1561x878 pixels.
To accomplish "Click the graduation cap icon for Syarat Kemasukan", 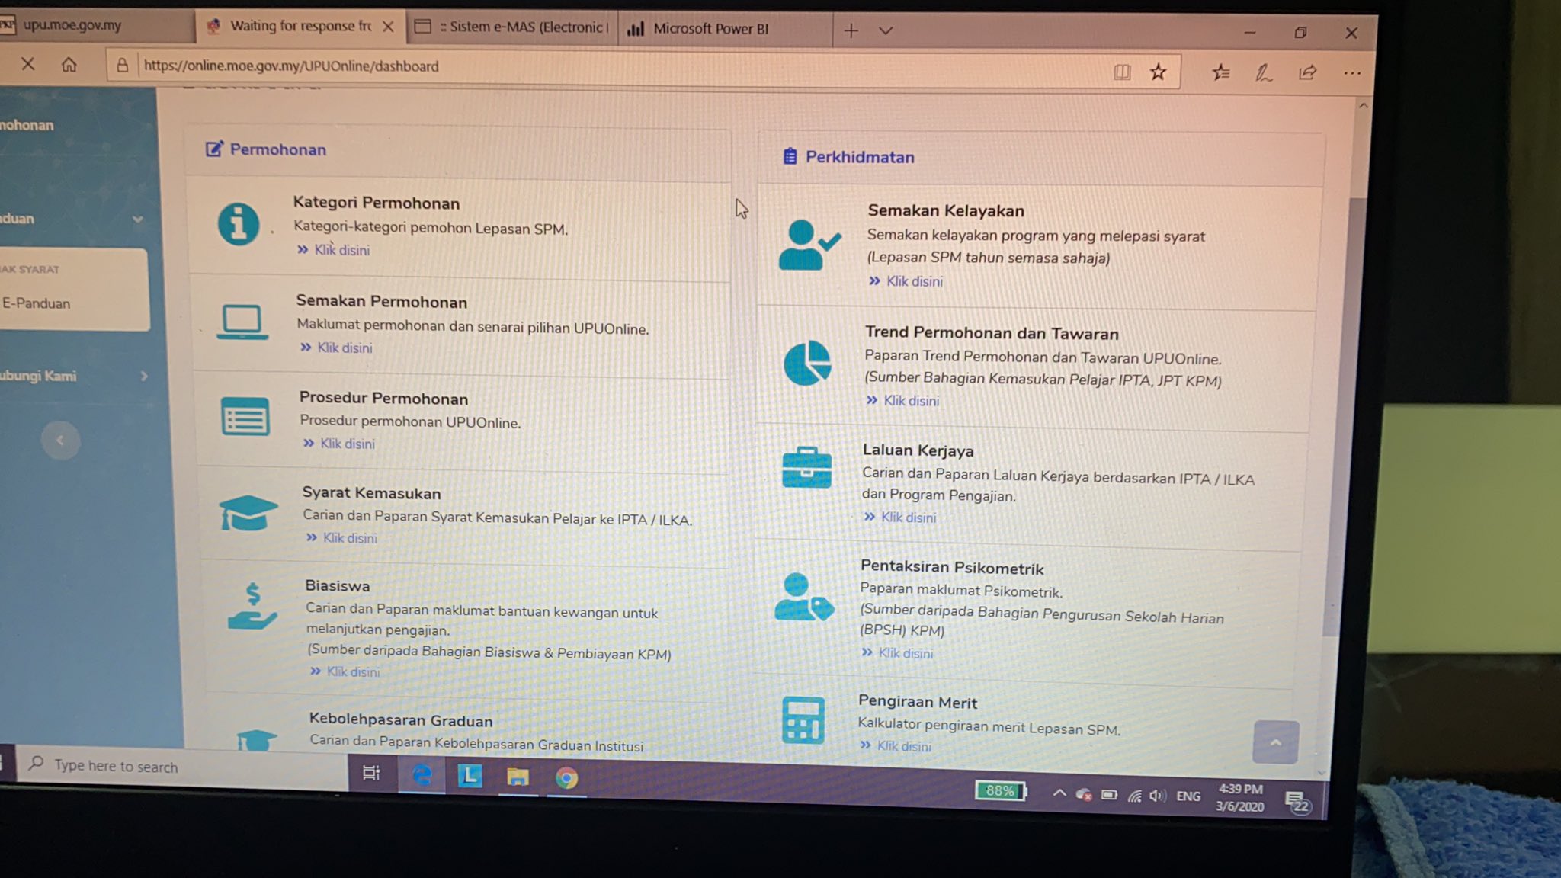I will (249, 512).
